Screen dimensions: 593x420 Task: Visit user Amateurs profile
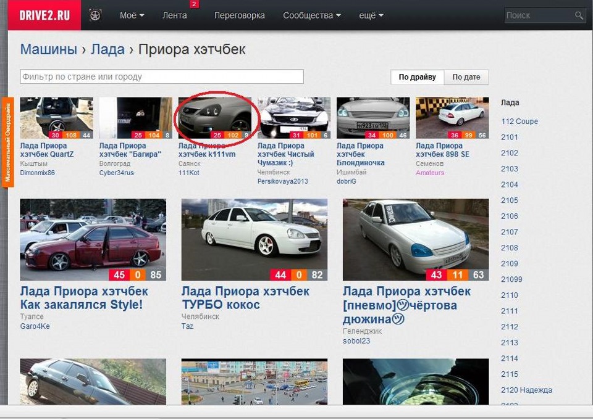coord(430,173)
